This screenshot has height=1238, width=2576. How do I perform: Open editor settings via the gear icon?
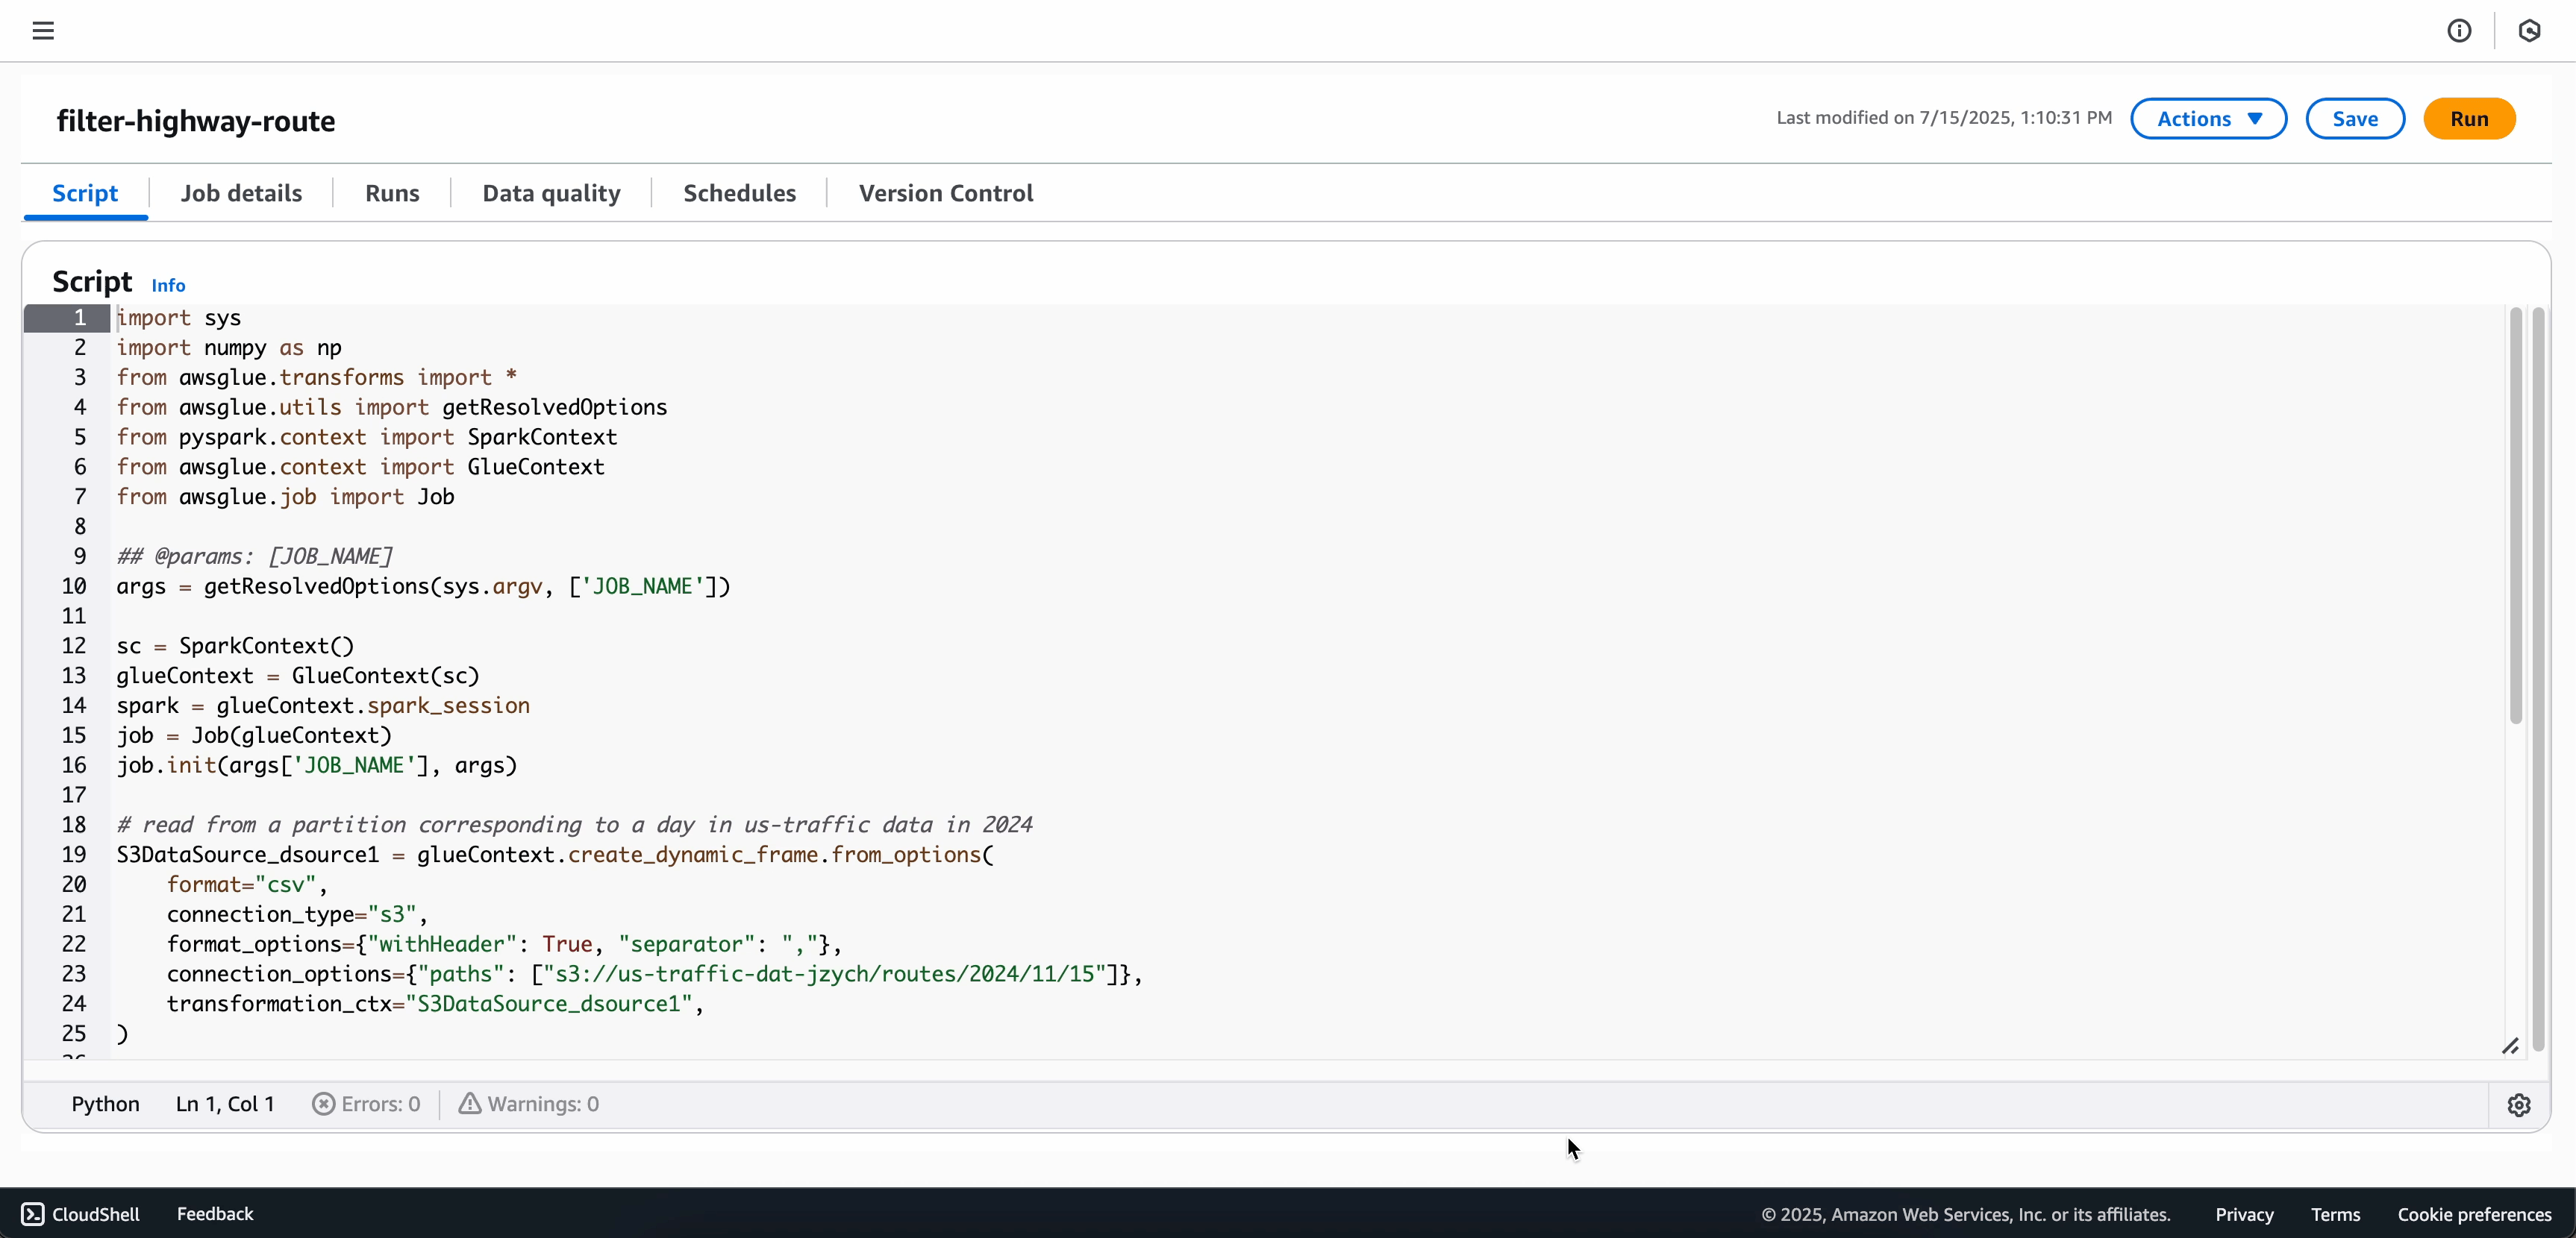point(2519,1105)
